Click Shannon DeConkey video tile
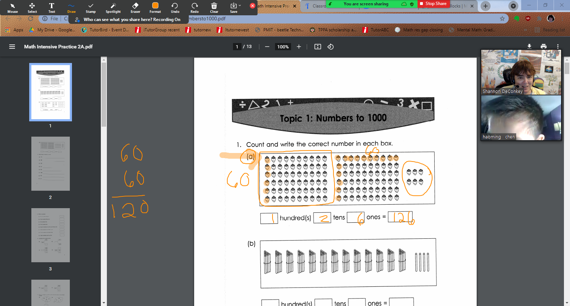This screenshot has height=306, width=570. coord(521,72)
